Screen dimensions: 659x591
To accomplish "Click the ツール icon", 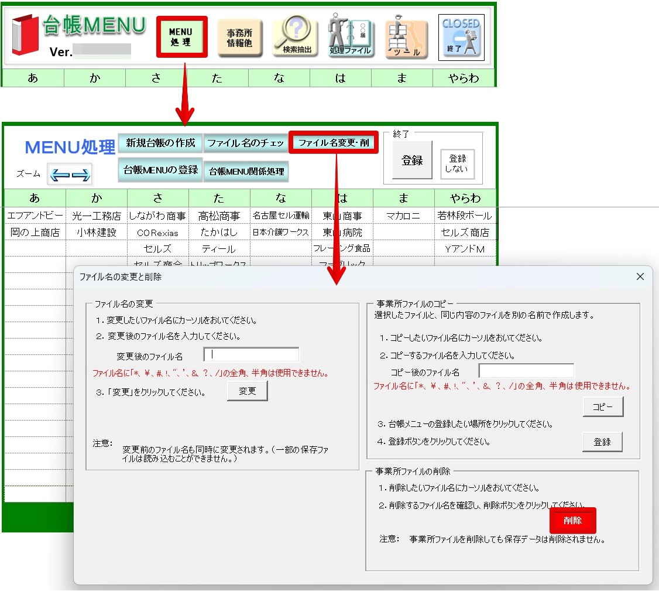I will [x=406, y=36].
